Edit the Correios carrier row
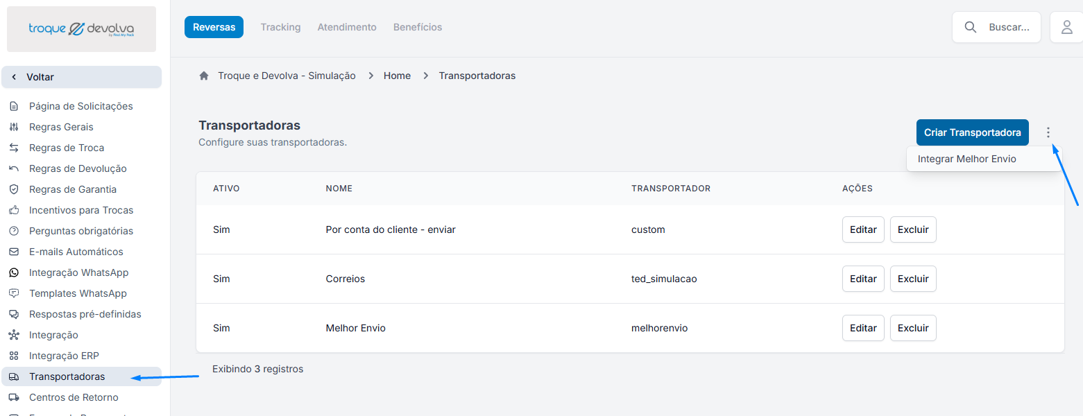Image resolution: width=1083 pixels, height=416 pixels. click(x=863, y=279)
